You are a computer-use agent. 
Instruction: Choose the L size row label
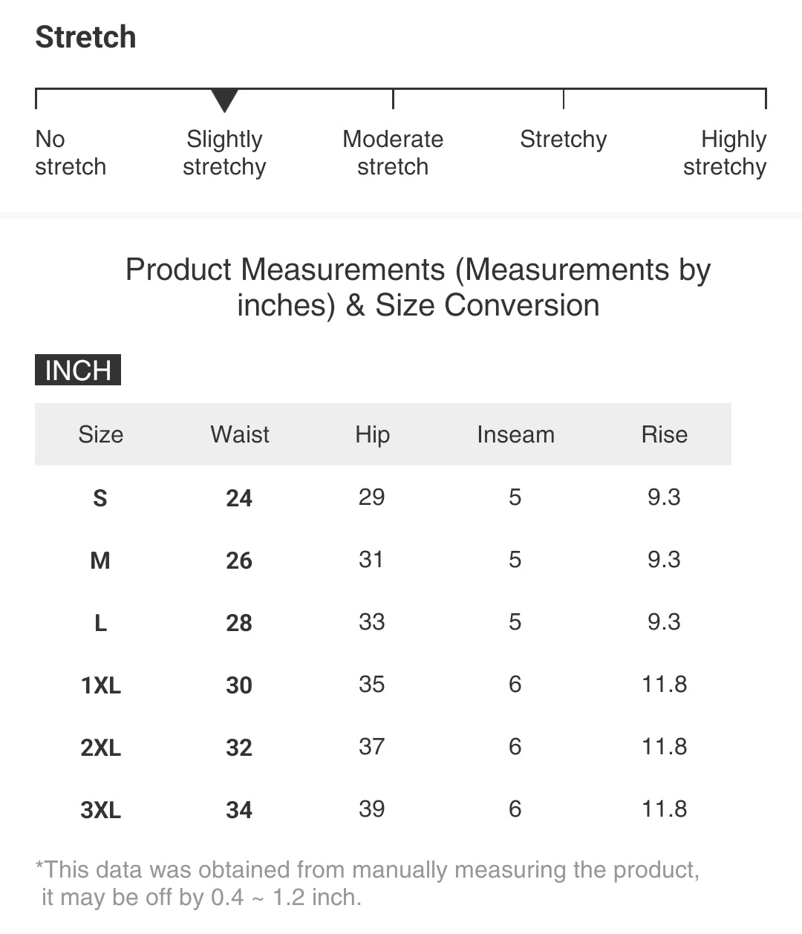100,622
